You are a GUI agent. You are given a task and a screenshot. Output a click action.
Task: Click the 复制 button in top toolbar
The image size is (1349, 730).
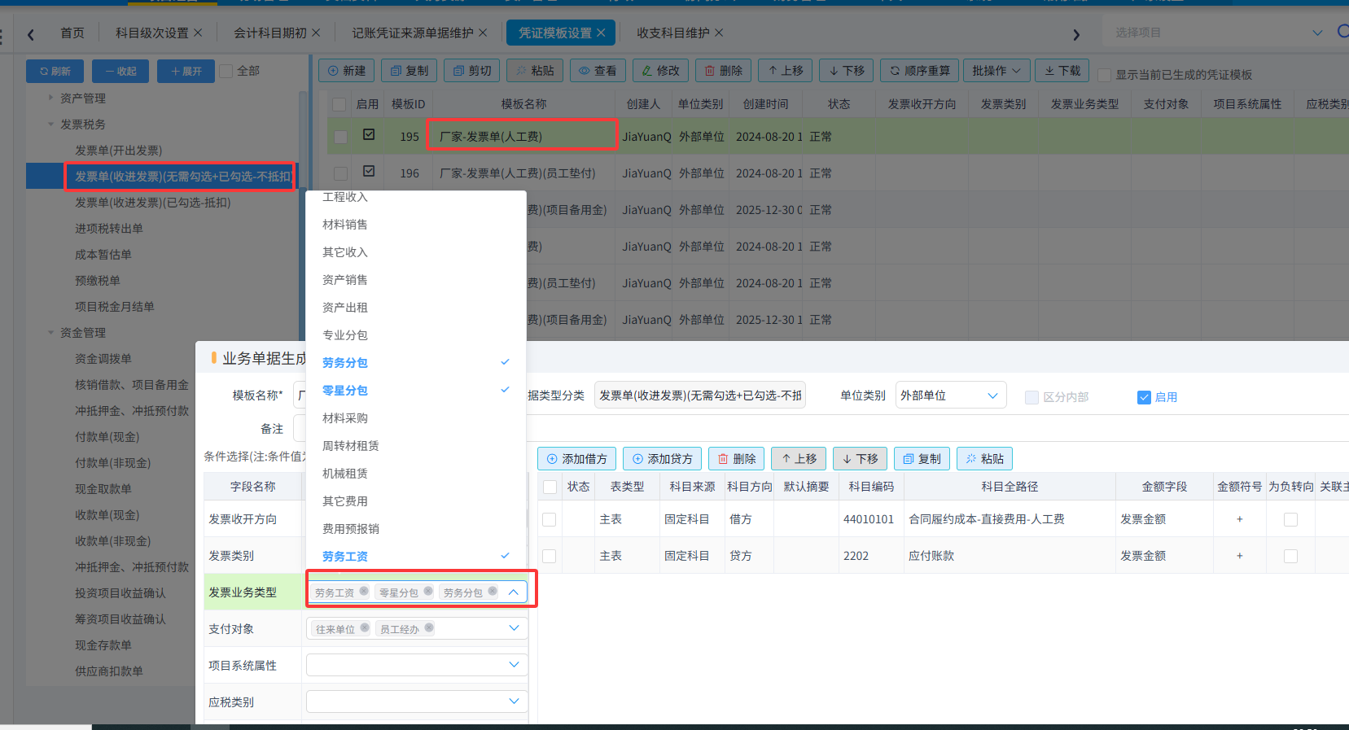click(409, 71)
